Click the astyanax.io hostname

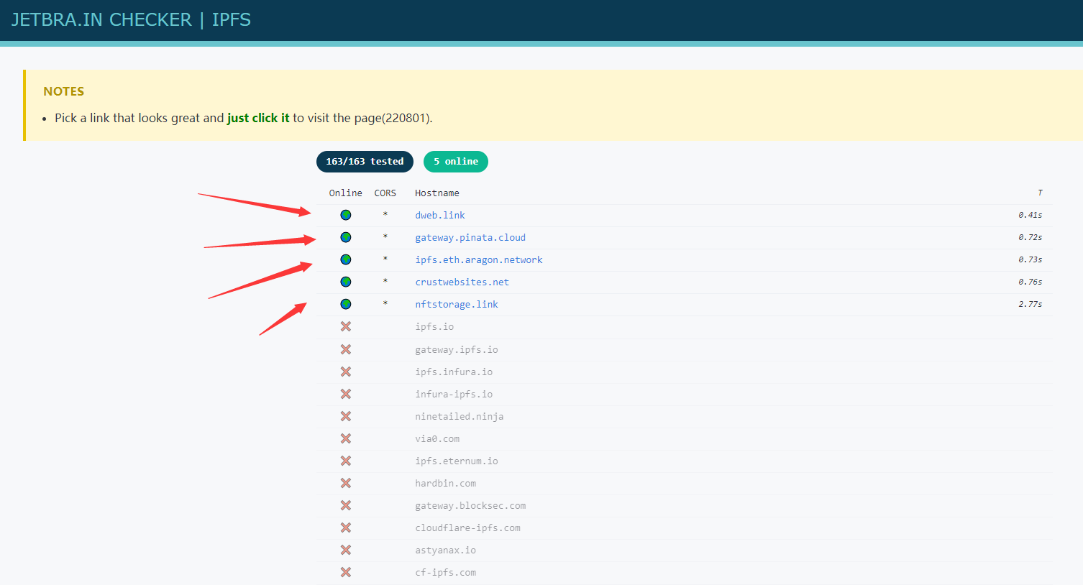point(446,550)
